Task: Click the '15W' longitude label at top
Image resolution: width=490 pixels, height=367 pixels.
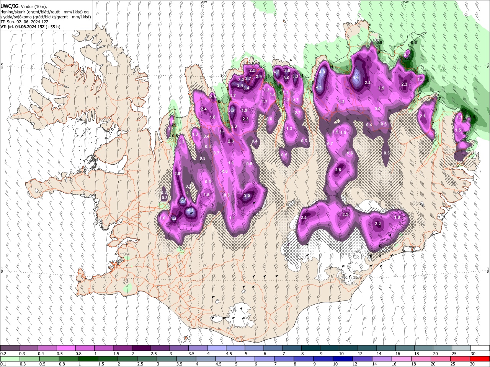Action: tap(405, 2)
